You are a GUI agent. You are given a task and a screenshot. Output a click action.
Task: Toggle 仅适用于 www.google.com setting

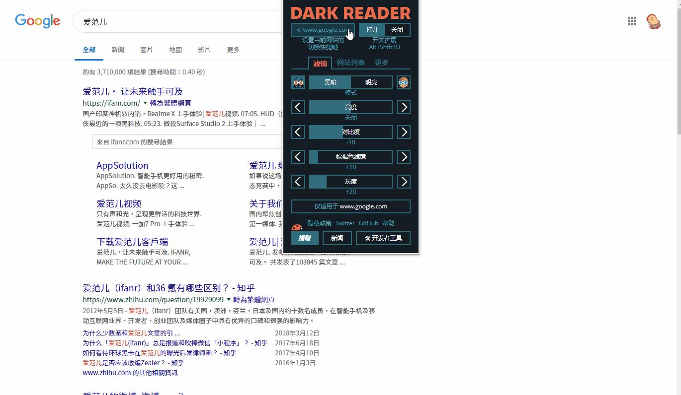click(x=351, y=206)
